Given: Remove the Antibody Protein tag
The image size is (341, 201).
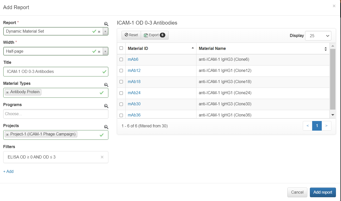Looking at the screenshot, I should [x=7, y=92].
